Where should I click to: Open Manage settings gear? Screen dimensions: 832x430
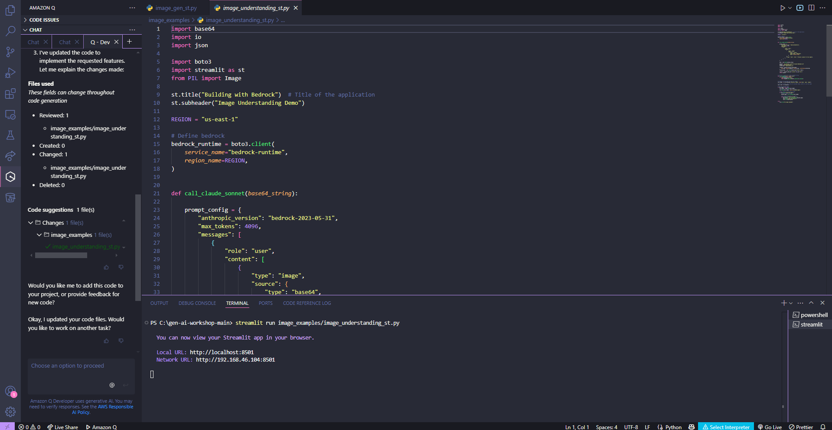[x=10, y=412]
